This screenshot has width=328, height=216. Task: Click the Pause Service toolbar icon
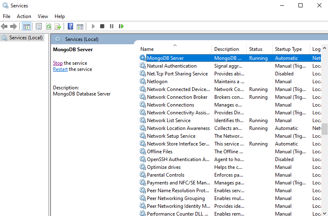click(x=112, y=26)
